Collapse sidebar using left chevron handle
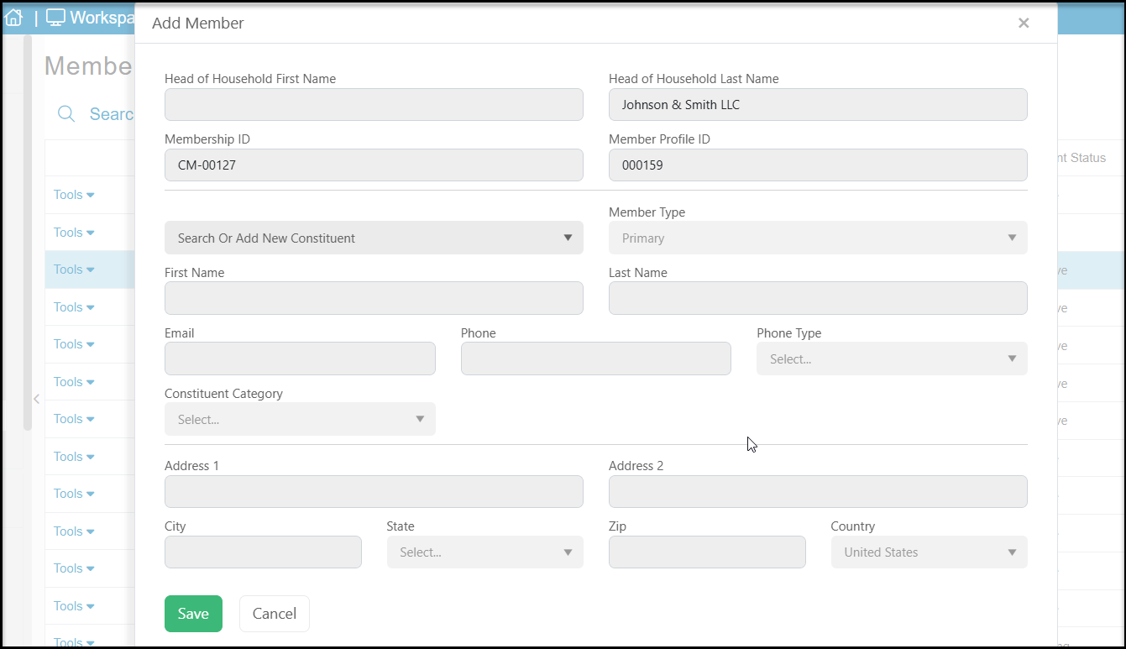The height and width of the screenshot is (649, 1126). point(36,400)
